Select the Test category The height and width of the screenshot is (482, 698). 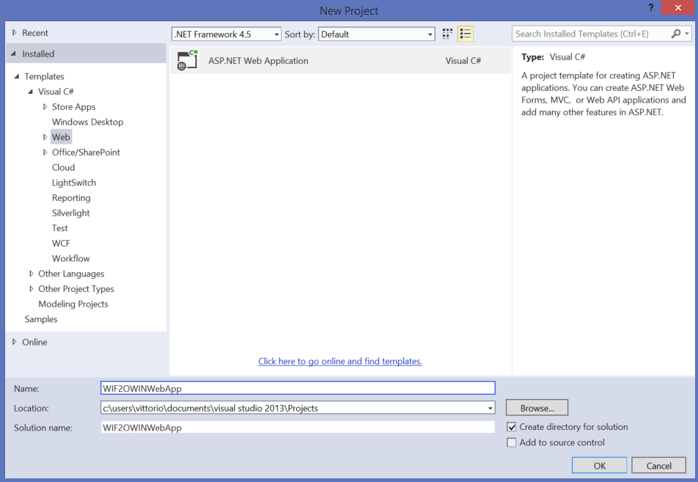pyautogui.click(x=59, y=228)
